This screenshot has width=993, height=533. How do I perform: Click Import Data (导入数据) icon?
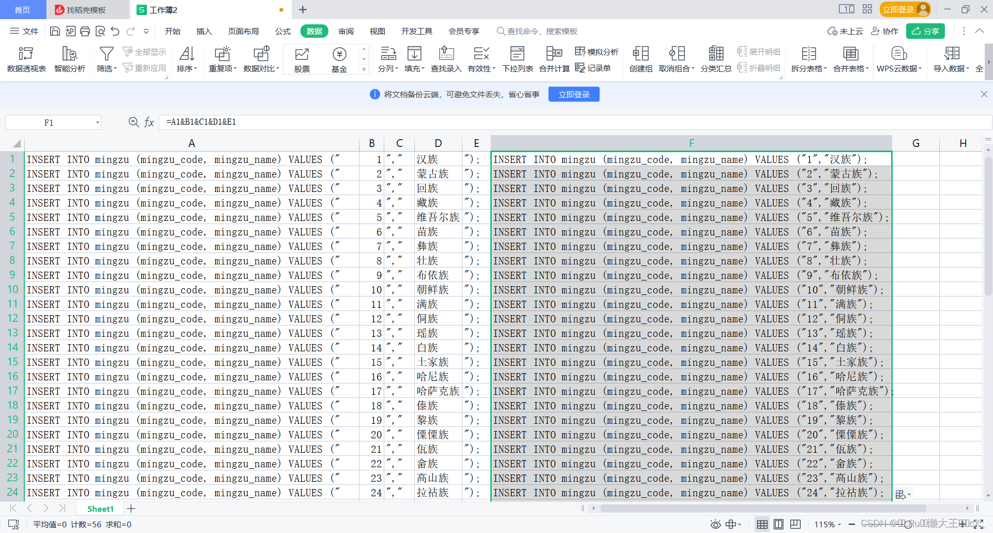952,53
